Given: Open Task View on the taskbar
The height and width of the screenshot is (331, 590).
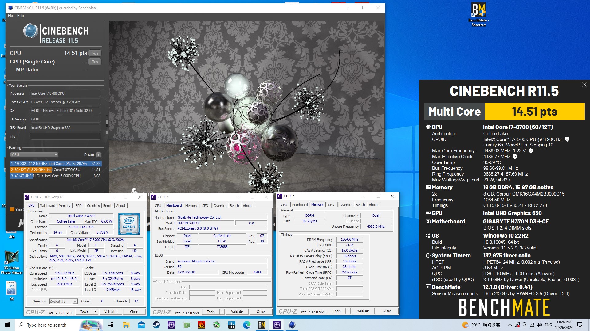Looking at the screenshot, I should click(x=111, y=325).
